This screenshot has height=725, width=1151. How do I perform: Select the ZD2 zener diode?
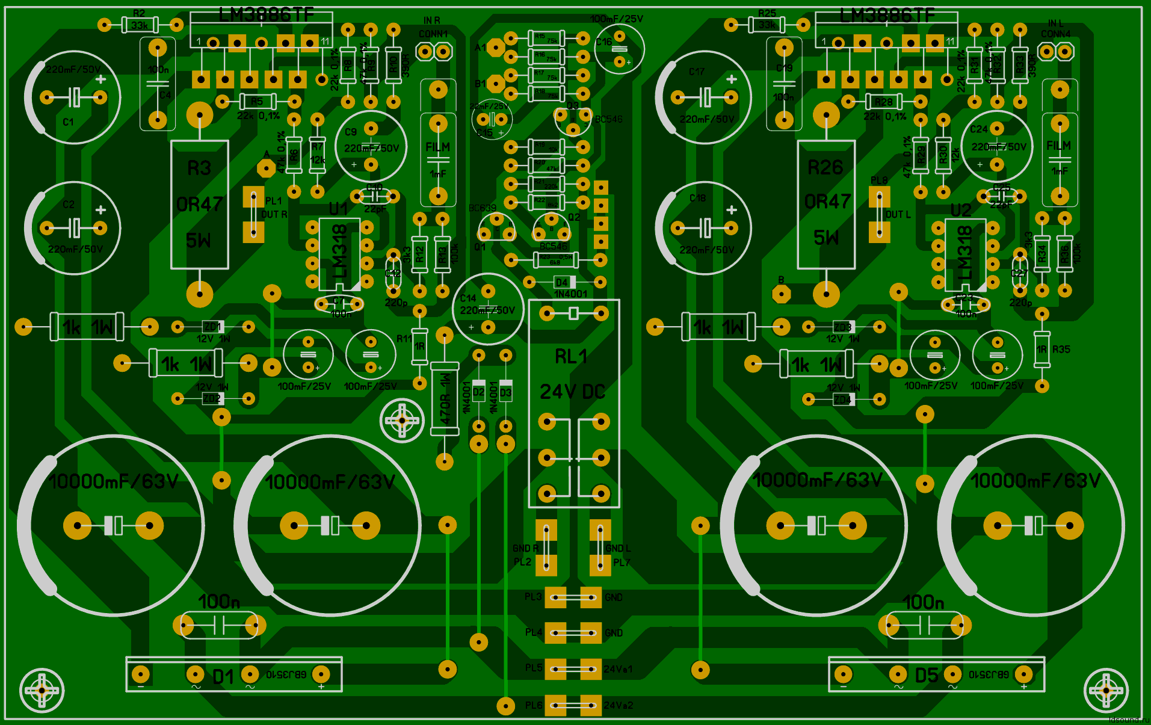tap(213, 398)
